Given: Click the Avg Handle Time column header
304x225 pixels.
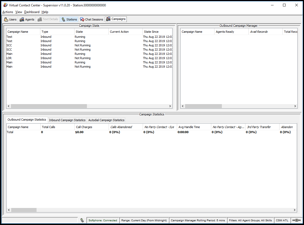Looking at the screenshot, I should point(194,127).
